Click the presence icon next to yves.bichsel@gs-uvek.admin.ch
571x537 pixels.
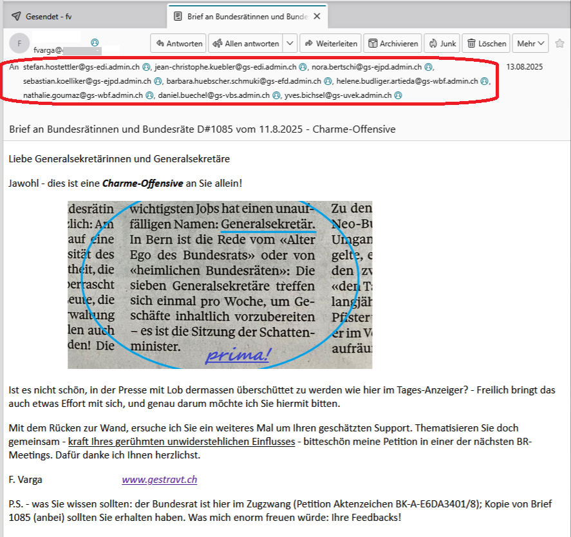click(398, 95)
